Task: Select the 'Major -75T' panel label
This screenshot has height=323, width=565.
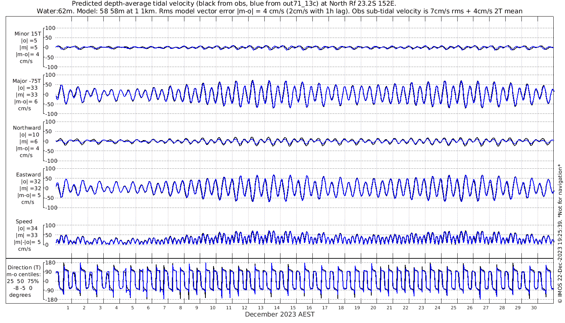Action: [x=27, y=81]
